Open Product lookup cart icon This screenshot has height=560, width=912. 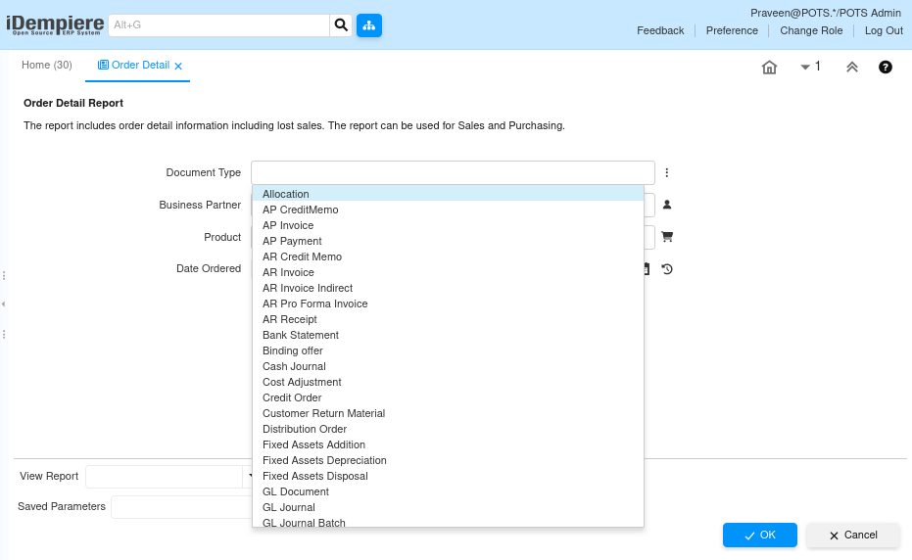667,237
